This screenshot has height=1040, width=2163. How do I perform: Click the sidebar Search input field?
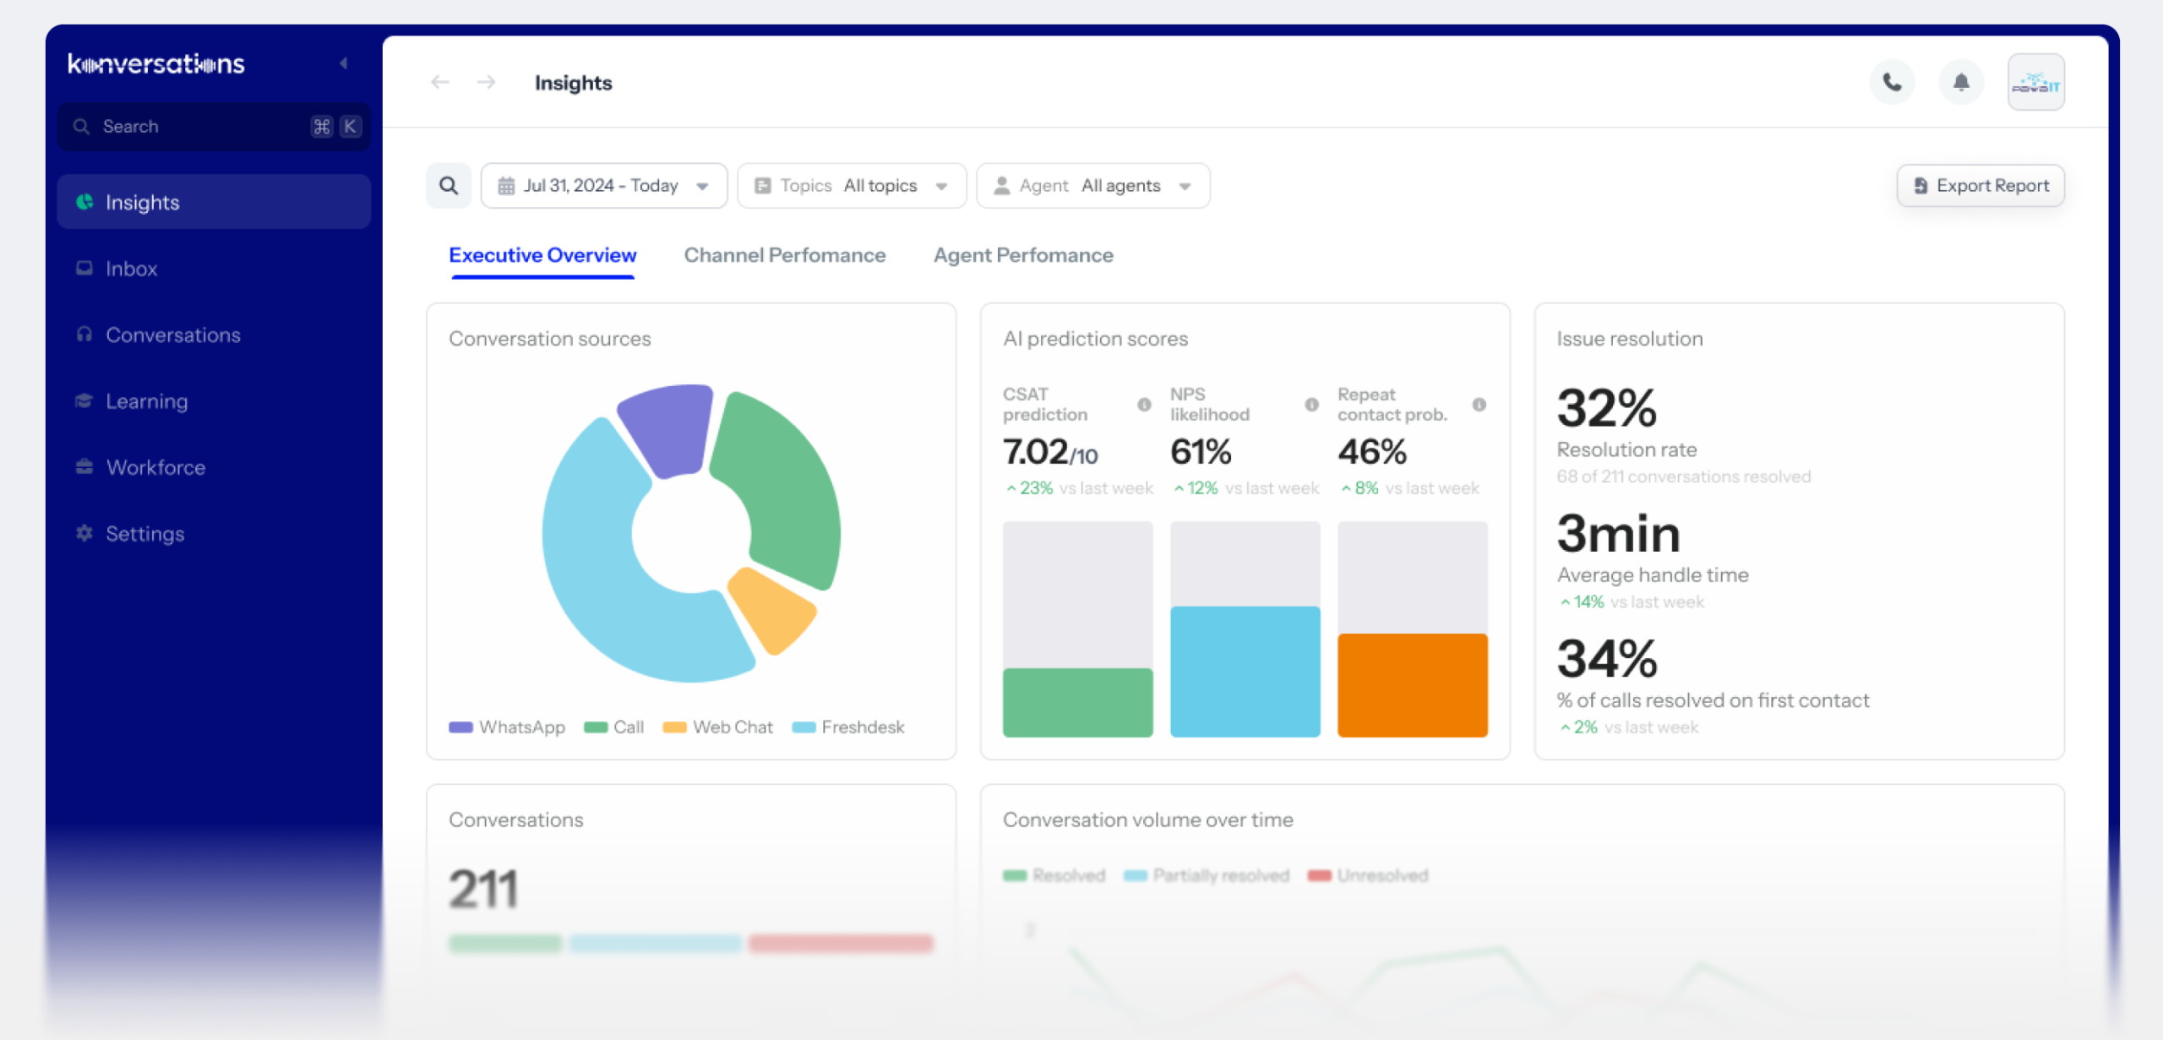pos(203,127)
